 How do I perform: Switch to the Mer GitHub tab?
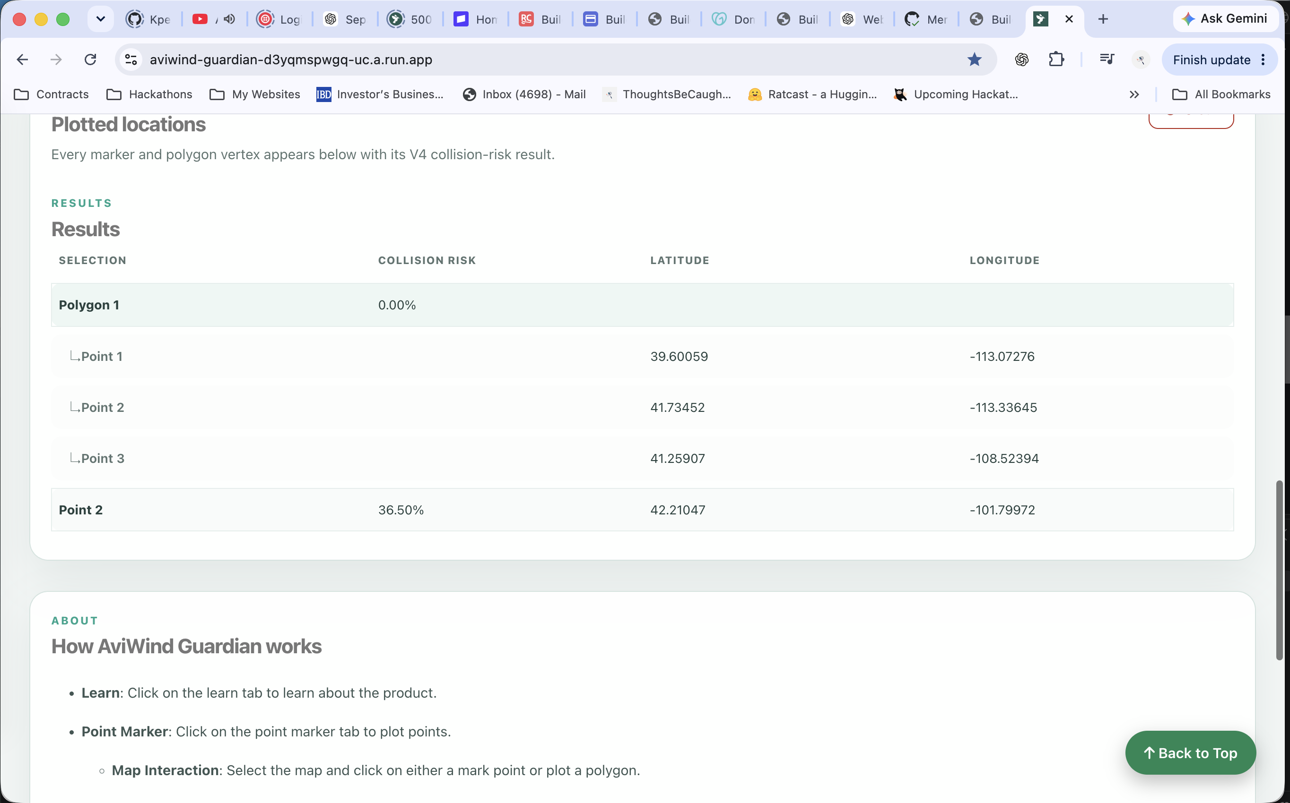click(926, 20)
